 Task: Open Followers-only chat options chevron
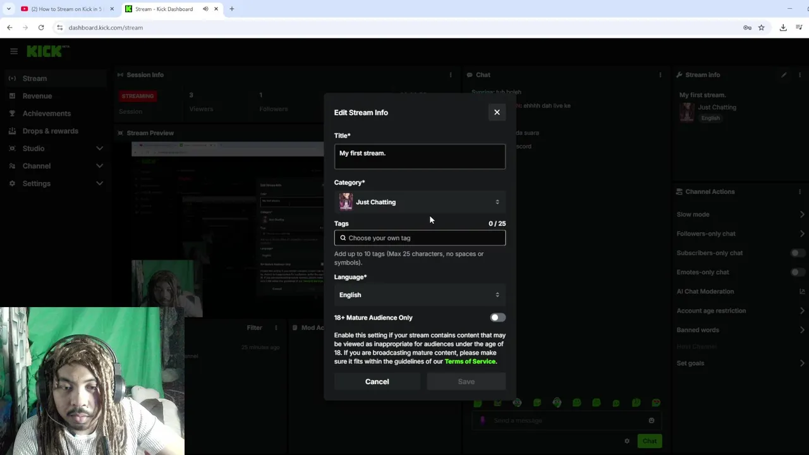point(802,234)
